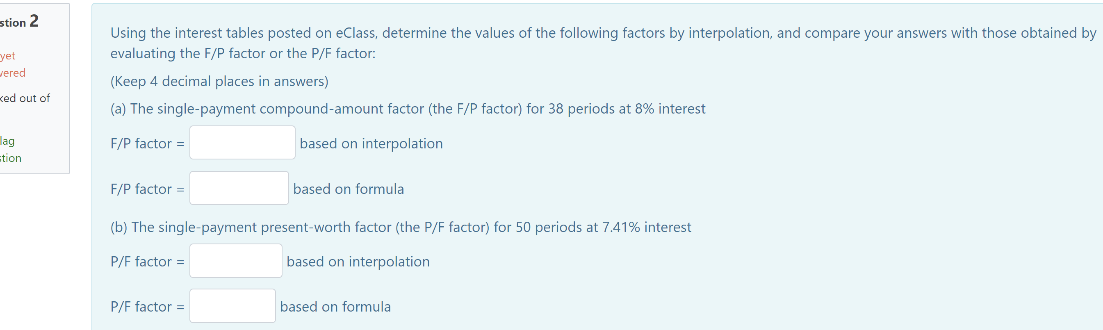Click the F/P factor interpolation input field
The height and width of the screenshot is (330, 1103).
[242, 143]
